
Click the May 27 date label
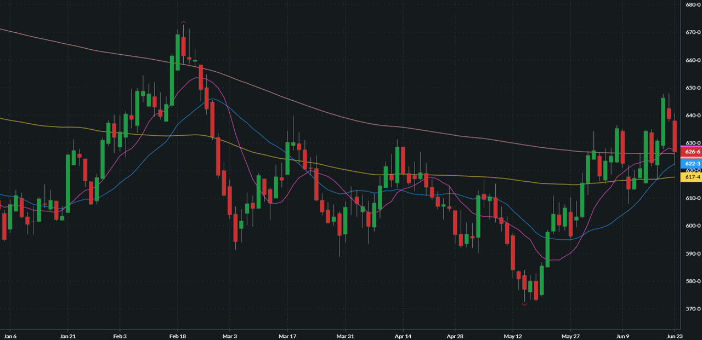(x=571, y=336)
